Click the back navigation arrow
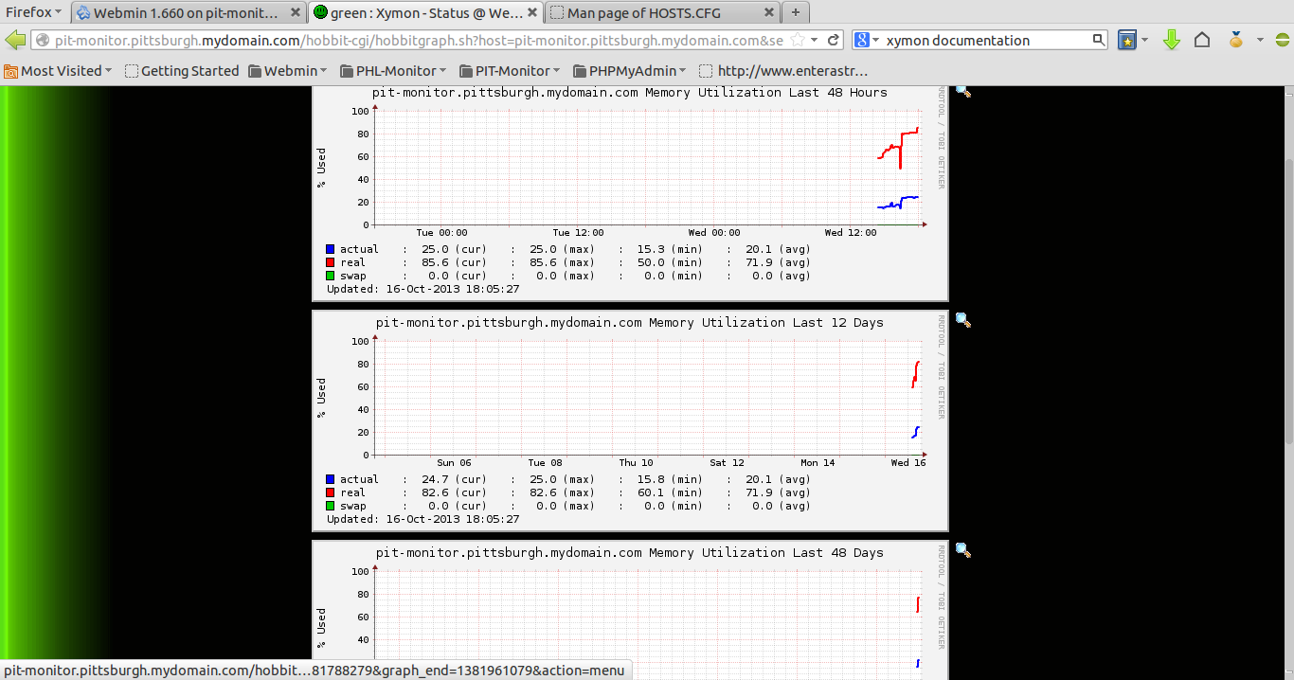The height and width of the screenshot is (680, 1294). coord(14,41)
